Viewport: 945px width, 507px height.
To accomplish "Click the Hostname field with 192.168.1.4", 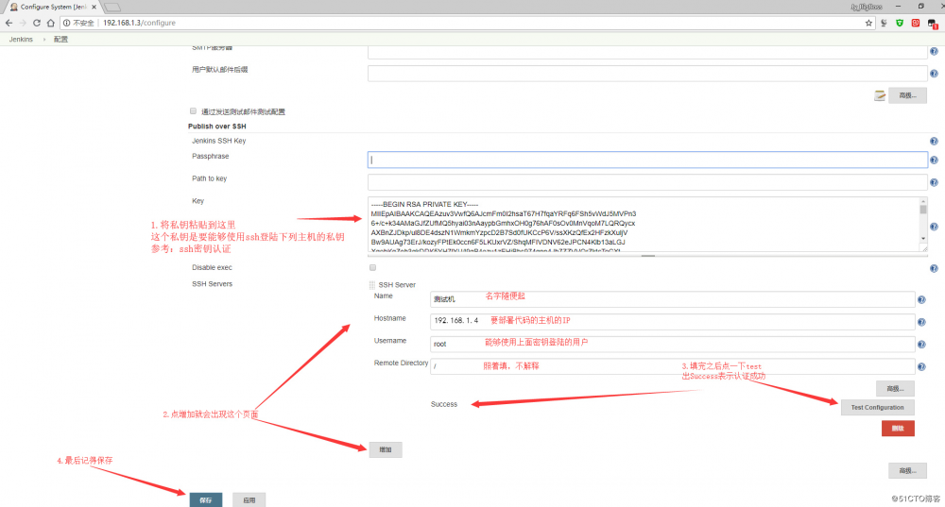I will click(x=673, y=322).
